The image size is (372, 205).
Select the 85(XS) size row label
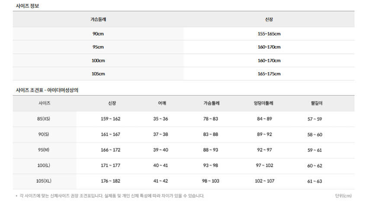(44, 119)
